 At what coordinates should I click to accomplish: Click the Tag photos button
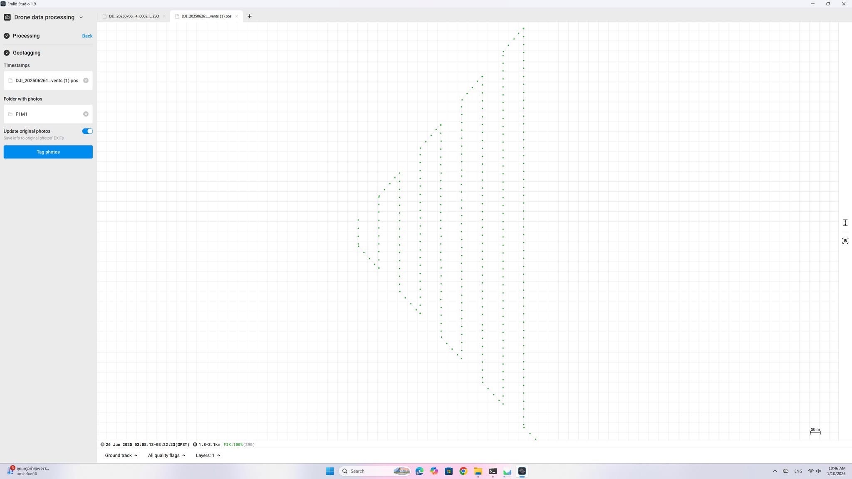(x=48, y=152)
